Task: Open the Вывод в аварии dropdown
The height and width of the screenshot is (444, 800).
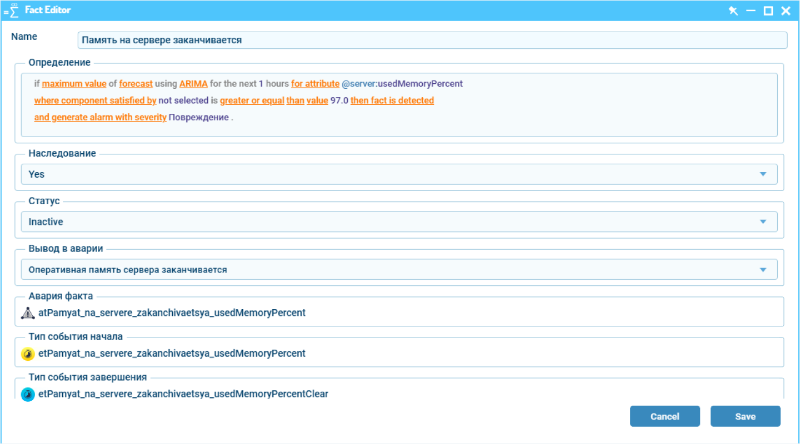Action: [399, 270]
